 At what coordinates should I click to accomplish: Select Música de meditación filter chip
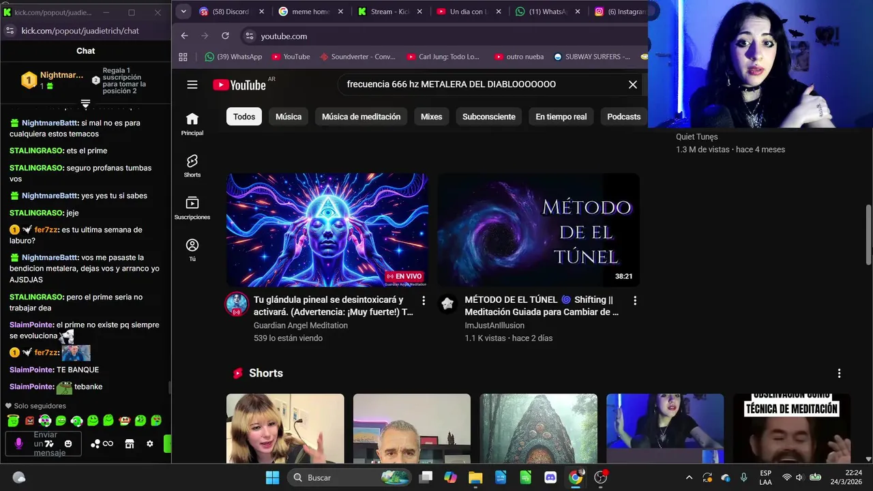click(361, 117)
